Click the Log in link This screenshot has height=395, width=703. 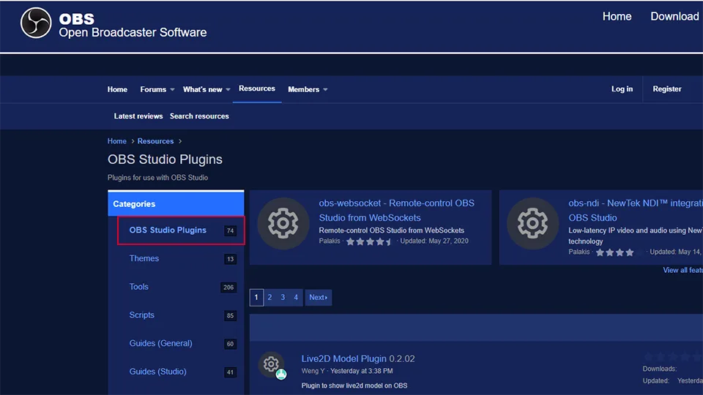(622, 89)
